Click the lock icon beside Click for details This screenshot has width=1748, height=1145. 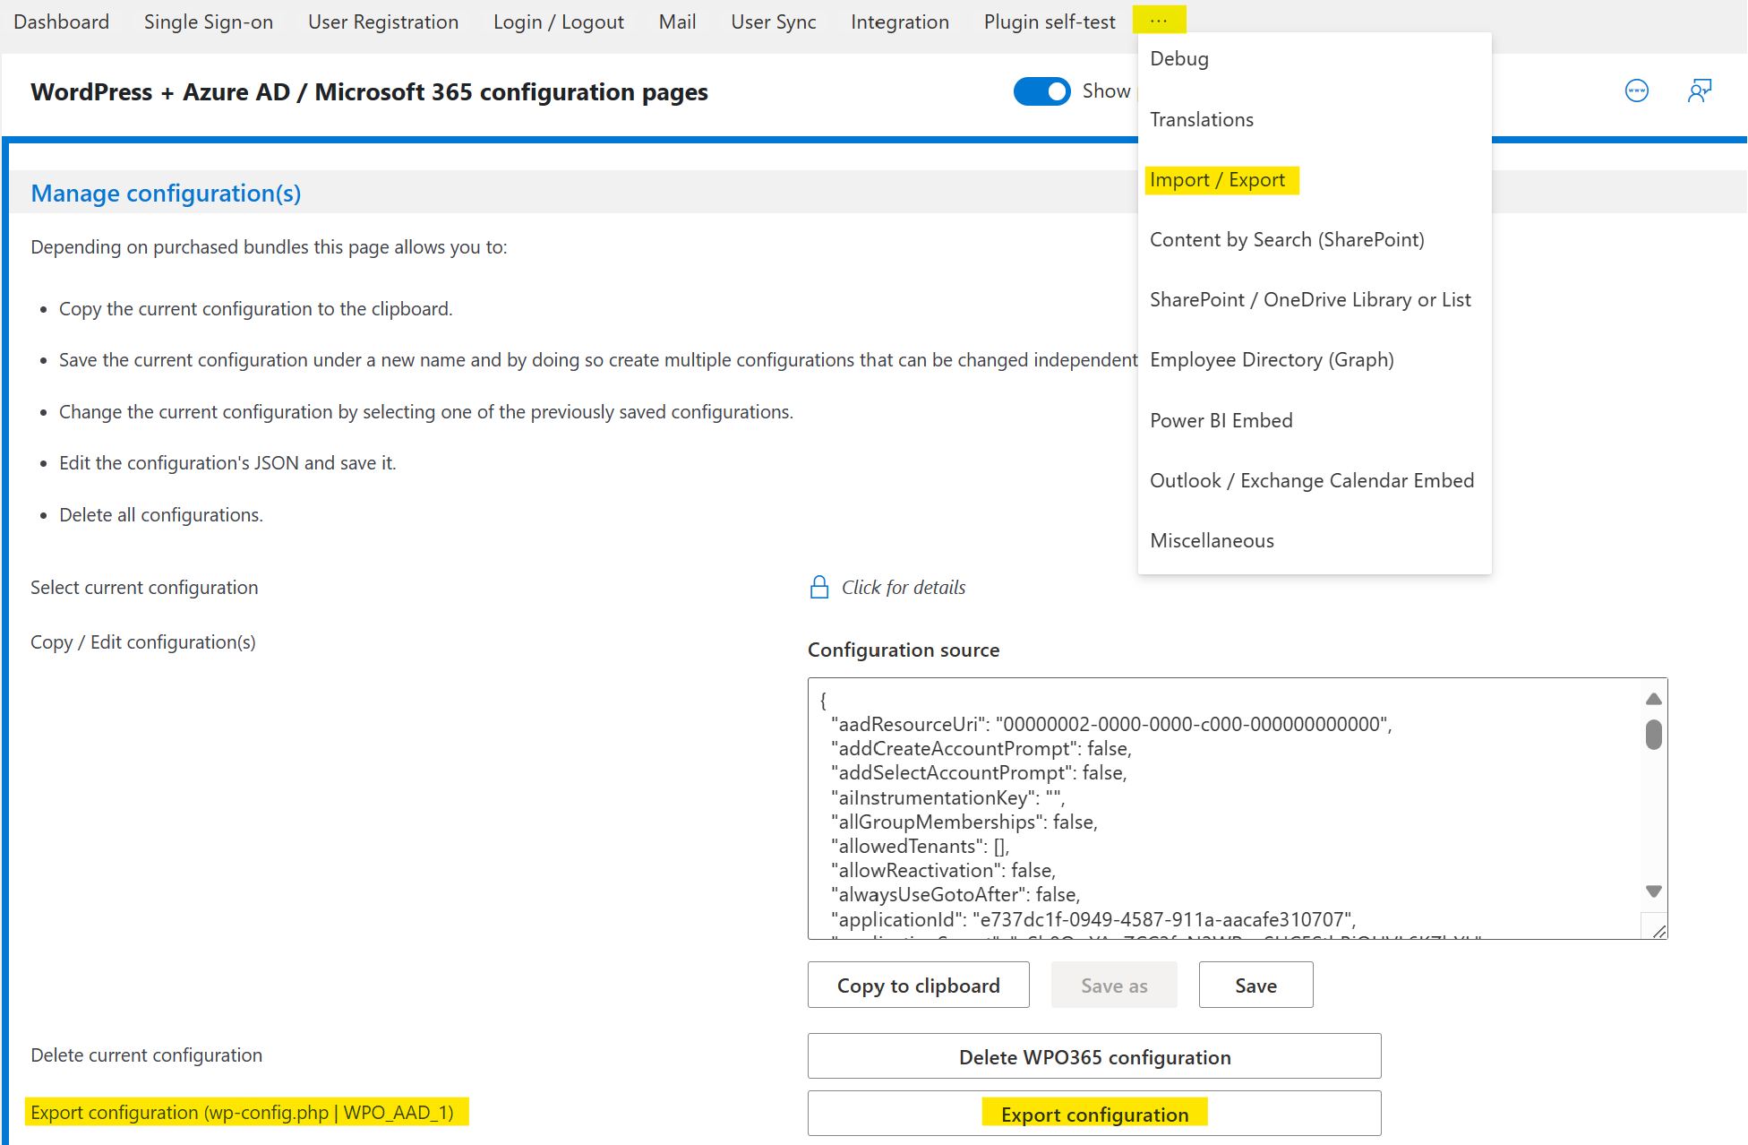coord(818,587)
